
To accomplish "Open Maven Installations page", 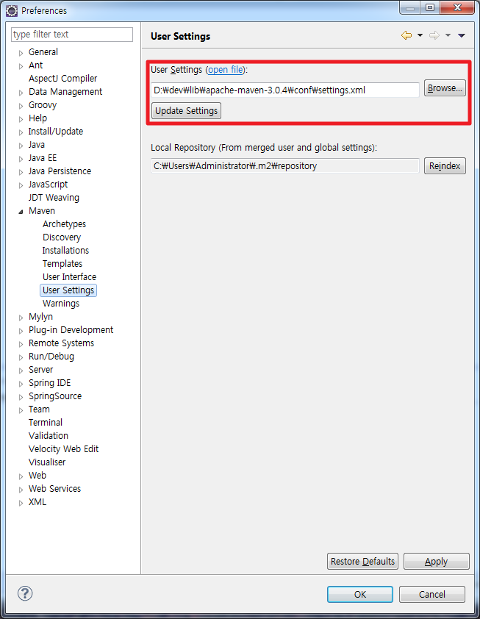I will (65, 250).
